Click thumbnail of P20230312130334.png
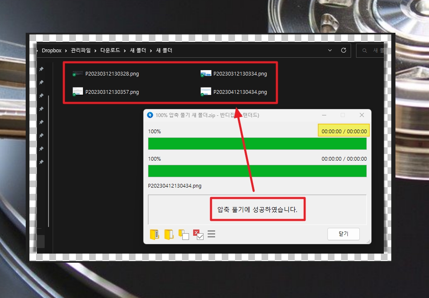 pyautogui.click(x=206, y=73)
